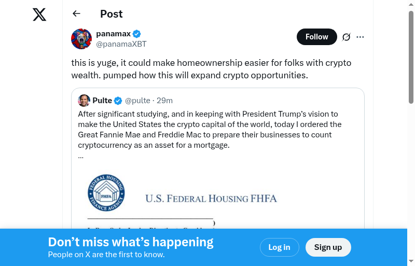The image size is (415, 266).
Task: Click the FHFA seal logo image
Action: pos(106,192)
